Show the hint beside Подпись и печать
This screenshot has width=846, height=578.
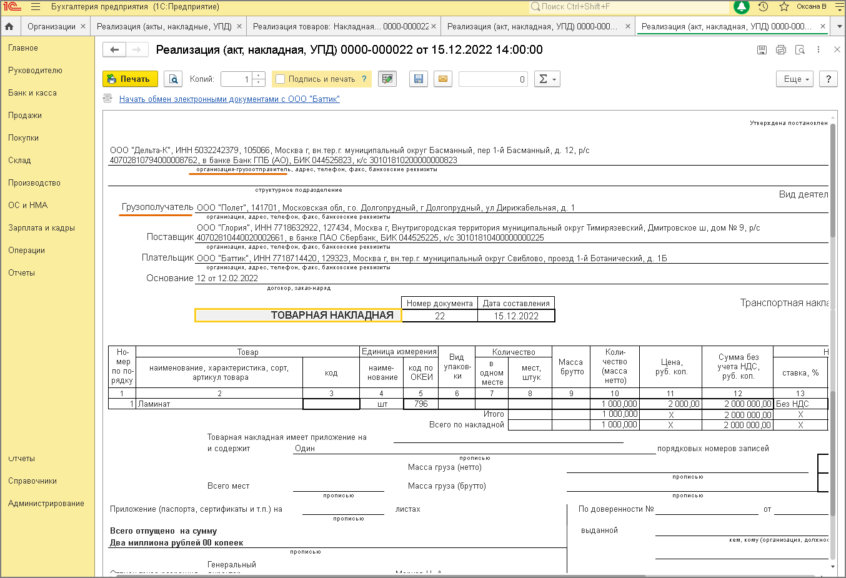pos(364,79)
